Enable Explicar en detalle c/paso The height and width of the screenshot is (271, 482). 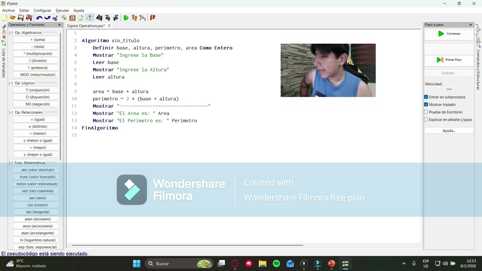coord(426,120)
